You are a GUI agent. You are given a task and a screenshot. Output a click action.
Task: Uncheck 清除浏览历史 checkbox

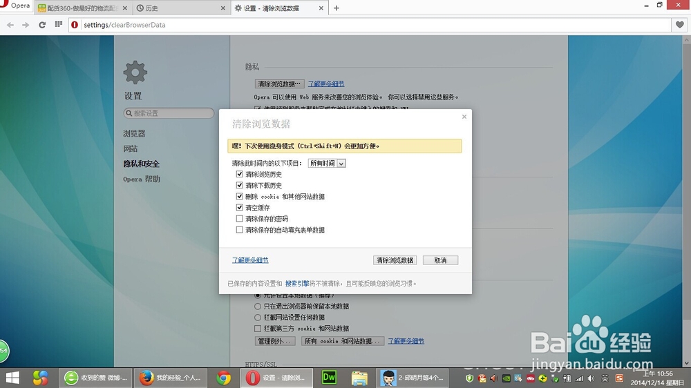point(239,174)
